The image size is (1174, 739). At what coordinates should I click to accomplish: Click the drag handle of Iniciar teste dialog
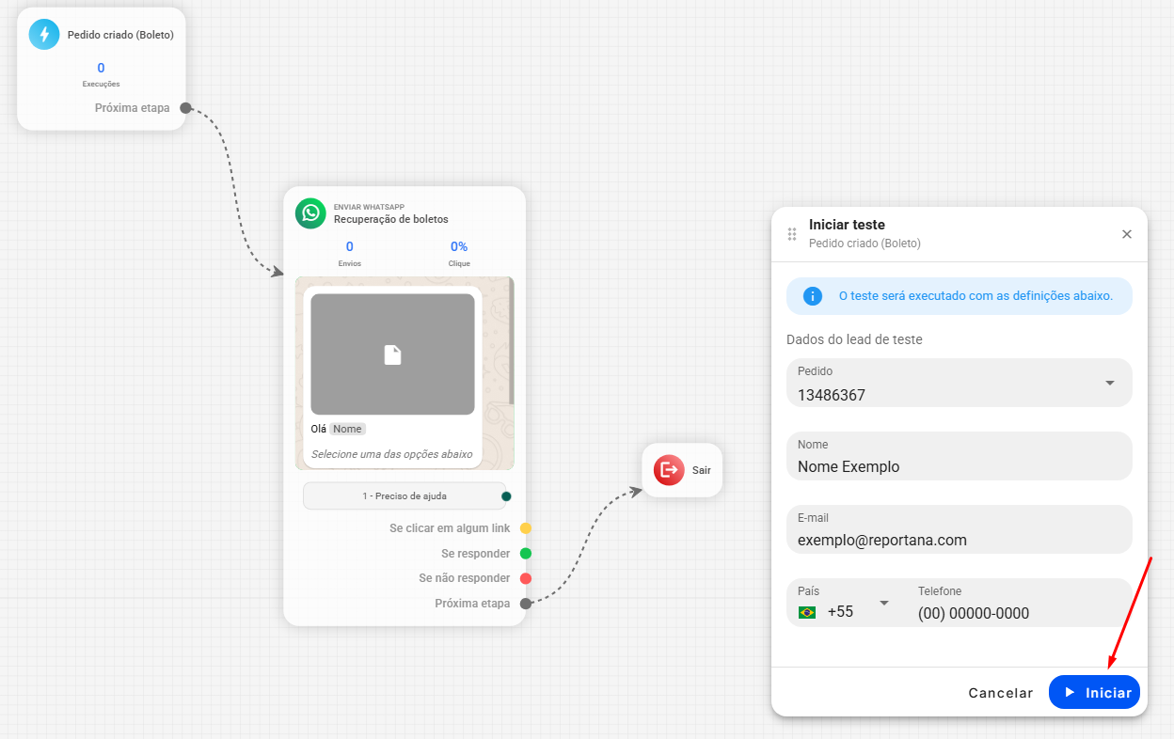[792, 234]
